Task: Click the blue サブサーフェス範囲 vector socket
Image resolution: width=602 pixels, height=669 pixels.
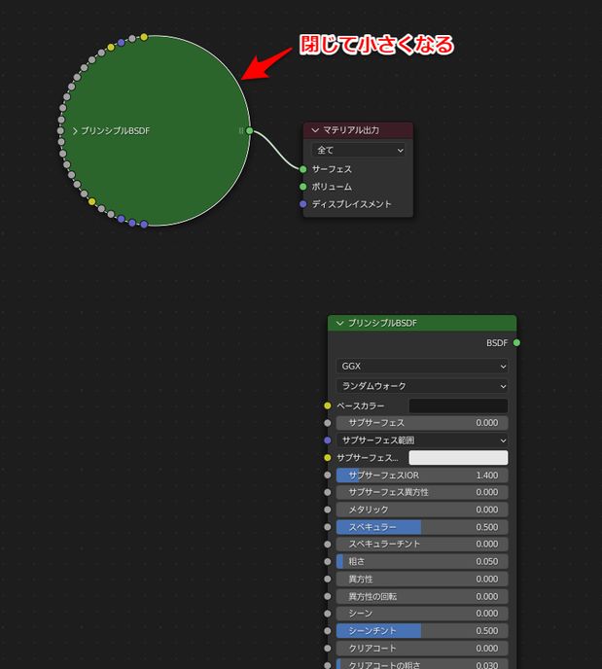Action: pyautogui.click(x=327, y=440)
